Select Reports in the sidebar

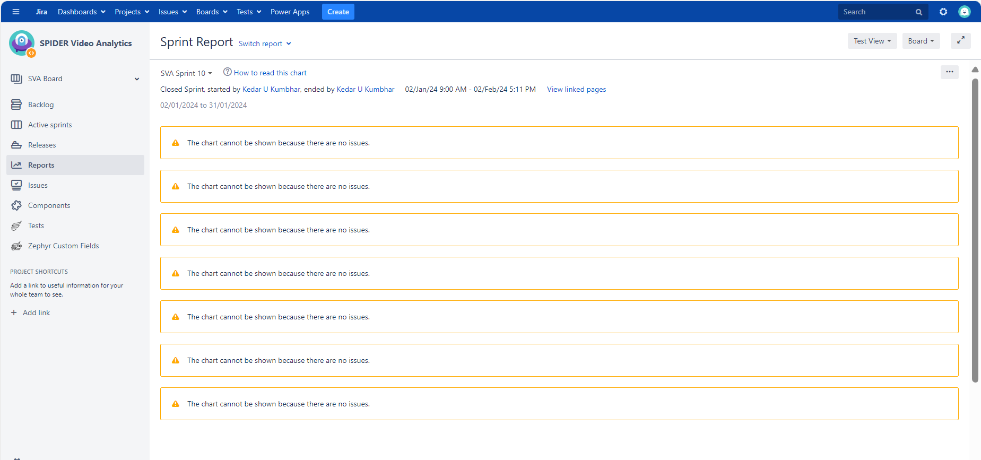pos(75,165)
